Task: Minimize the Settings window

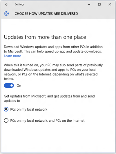Action: (x=89, y=4)
